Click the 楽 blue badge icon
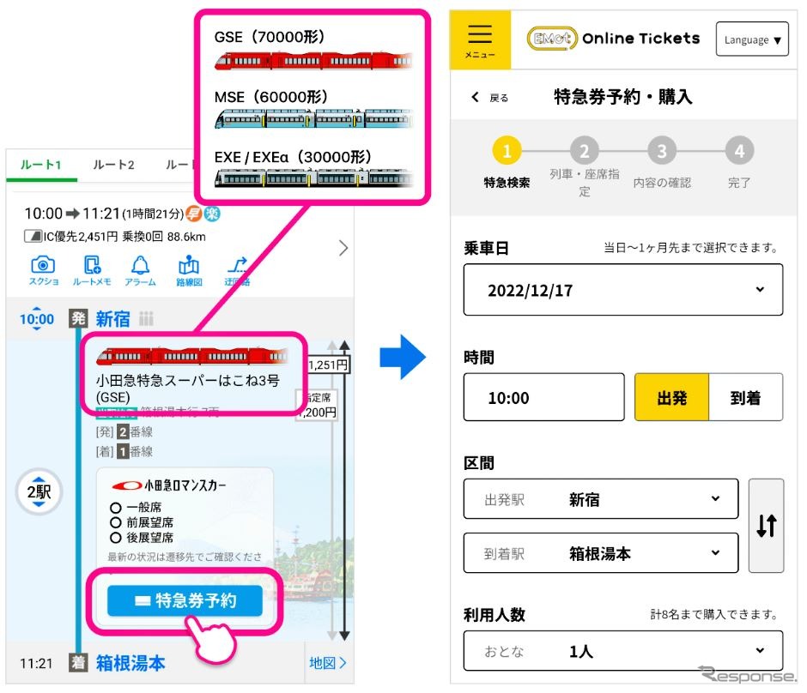The width and height of the screenshot is (807, 693). point(211,213)
